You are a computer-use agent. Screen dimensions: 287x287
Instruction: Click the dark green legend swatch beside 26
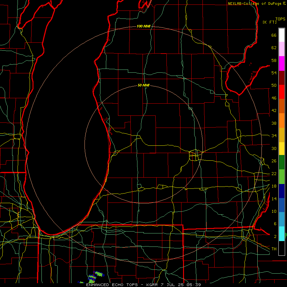pyautogui.click(x=282, y=162)
